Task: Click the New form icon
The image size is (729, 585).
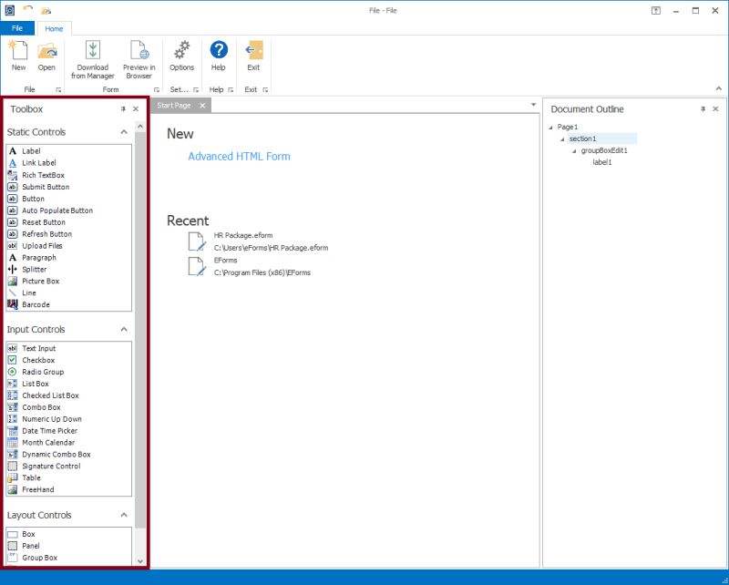Action: coord(18,56)
